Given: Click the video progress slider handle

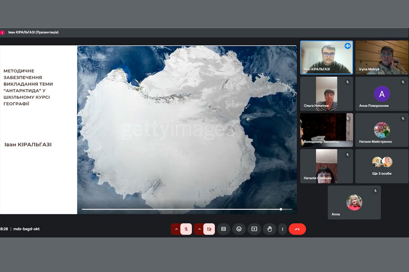Looking at the screenshot, I should click(281, 209).
